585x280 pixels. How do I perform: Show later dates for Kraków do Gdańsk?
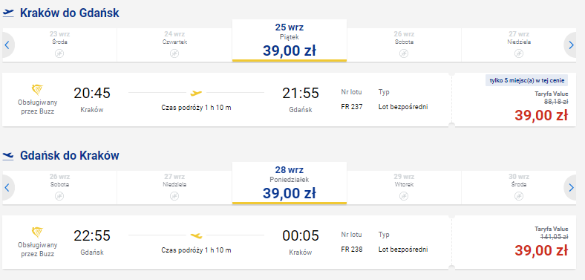pos(570,45)
